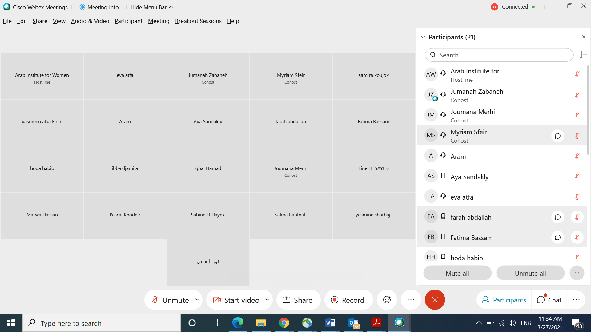Open the Participant menu
The image size is (591, 332).
[x=128, y=21]
